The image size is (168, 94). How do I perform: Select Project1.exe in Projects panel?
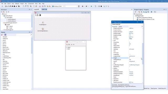pos(140,16)
